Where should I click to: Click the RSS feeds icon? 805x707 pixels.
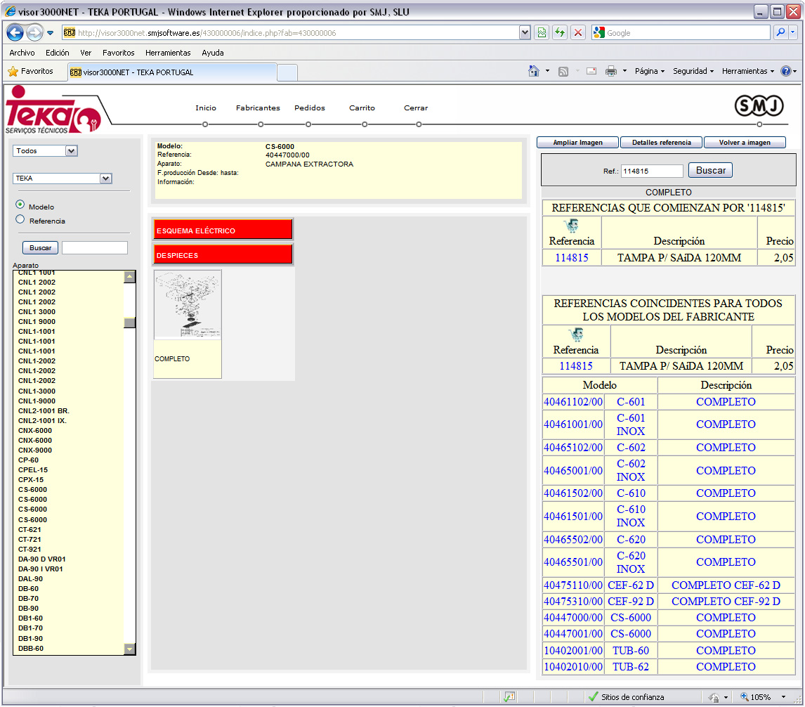563,72
